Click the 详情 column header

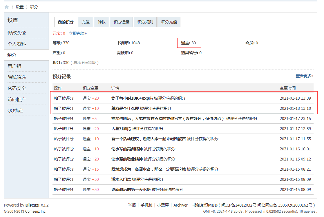point(115,88)
